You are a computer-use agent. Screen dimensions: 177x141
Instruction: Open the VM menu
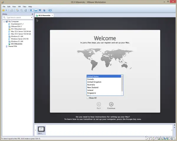coord(19,6)
